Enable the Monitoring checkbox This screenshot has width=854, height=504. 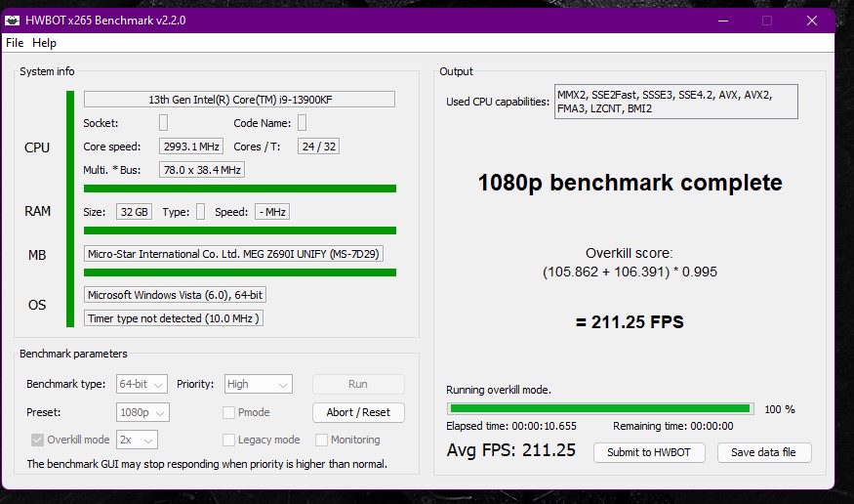pyautogui.click(x=321, y=440)
